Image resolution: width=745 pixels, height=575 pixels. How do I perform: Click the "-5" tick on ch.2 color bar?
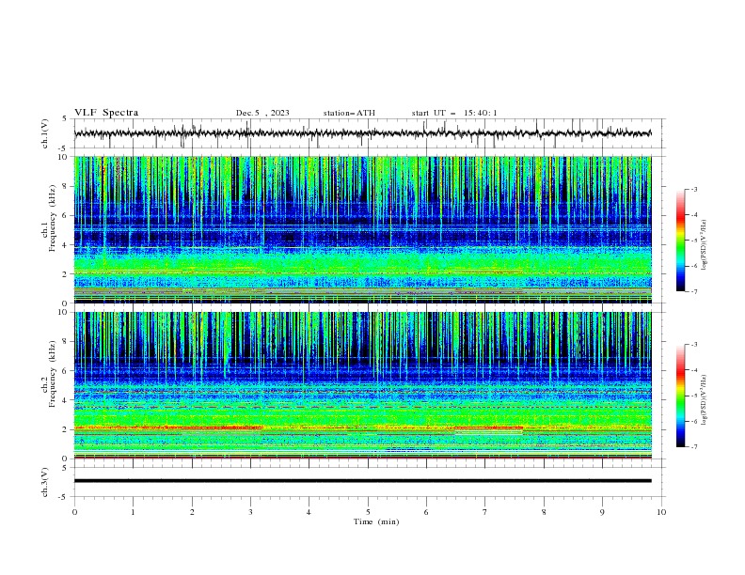point(693,396)
